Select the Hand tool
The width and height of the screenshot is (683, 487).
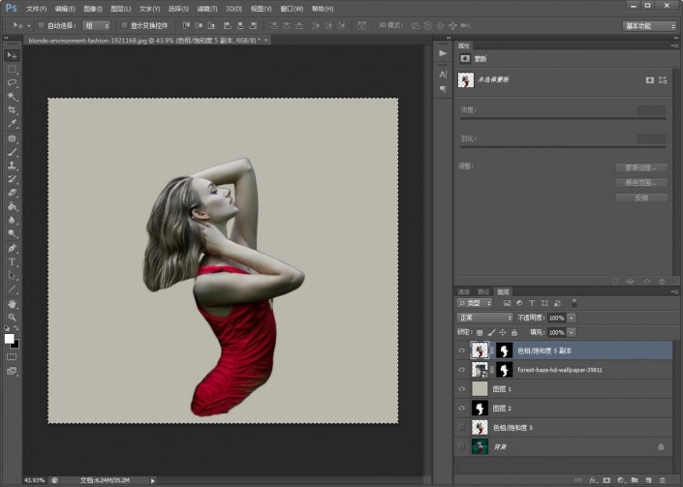(13, 303)
